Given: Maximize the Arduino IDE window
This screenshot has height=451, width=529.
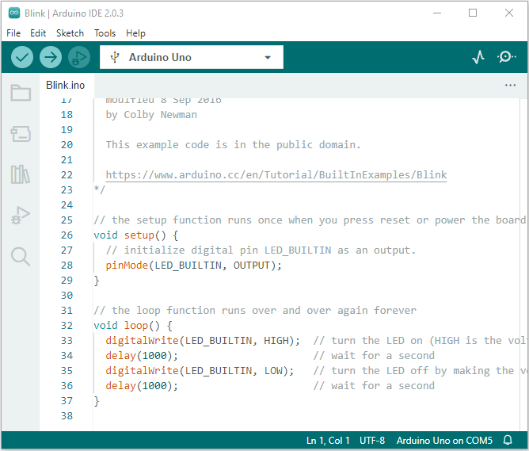Looking at the screenshot, I should click(x=473, y=13).
